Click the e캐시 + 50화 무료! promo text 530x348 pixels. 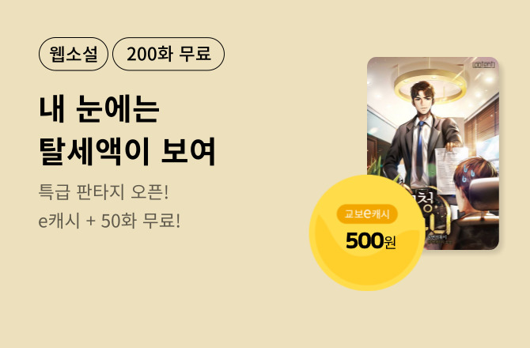tap(109, 221)
